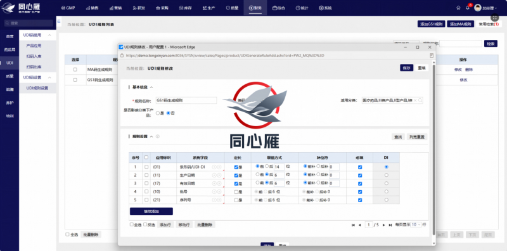The width and height of the screenshot is (507, 251).
Task: Open the 财务 top menu
Action: coord(255,8)
